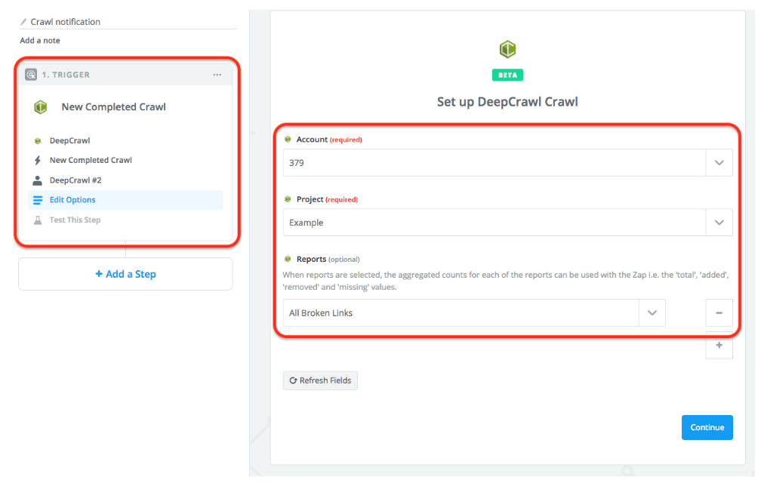761x486 pixels.
Task: Click Add a note
Action: tap(39, 40)
